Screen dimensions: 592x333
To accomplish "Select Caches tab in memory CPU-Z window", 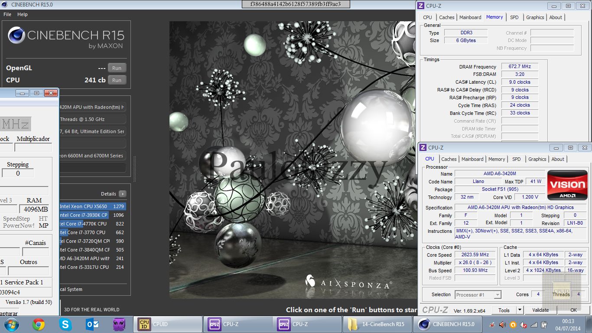I will tap(446, 17).
